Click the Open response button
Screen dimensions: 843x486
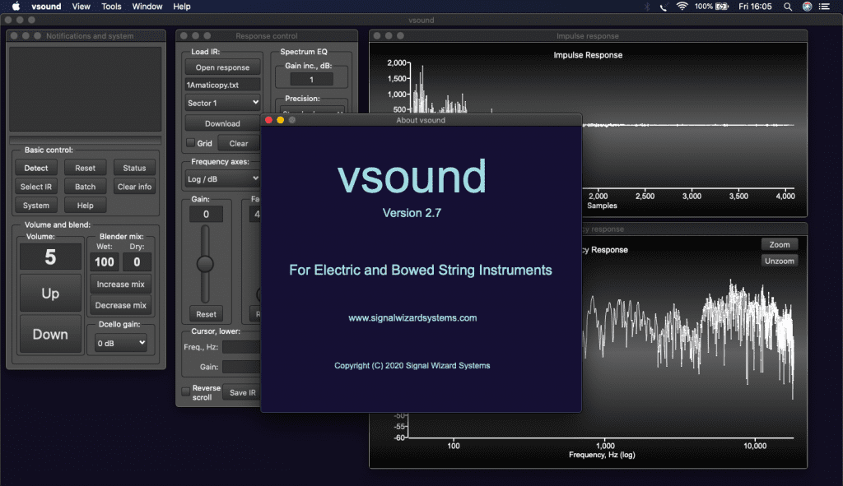[222, 67]
